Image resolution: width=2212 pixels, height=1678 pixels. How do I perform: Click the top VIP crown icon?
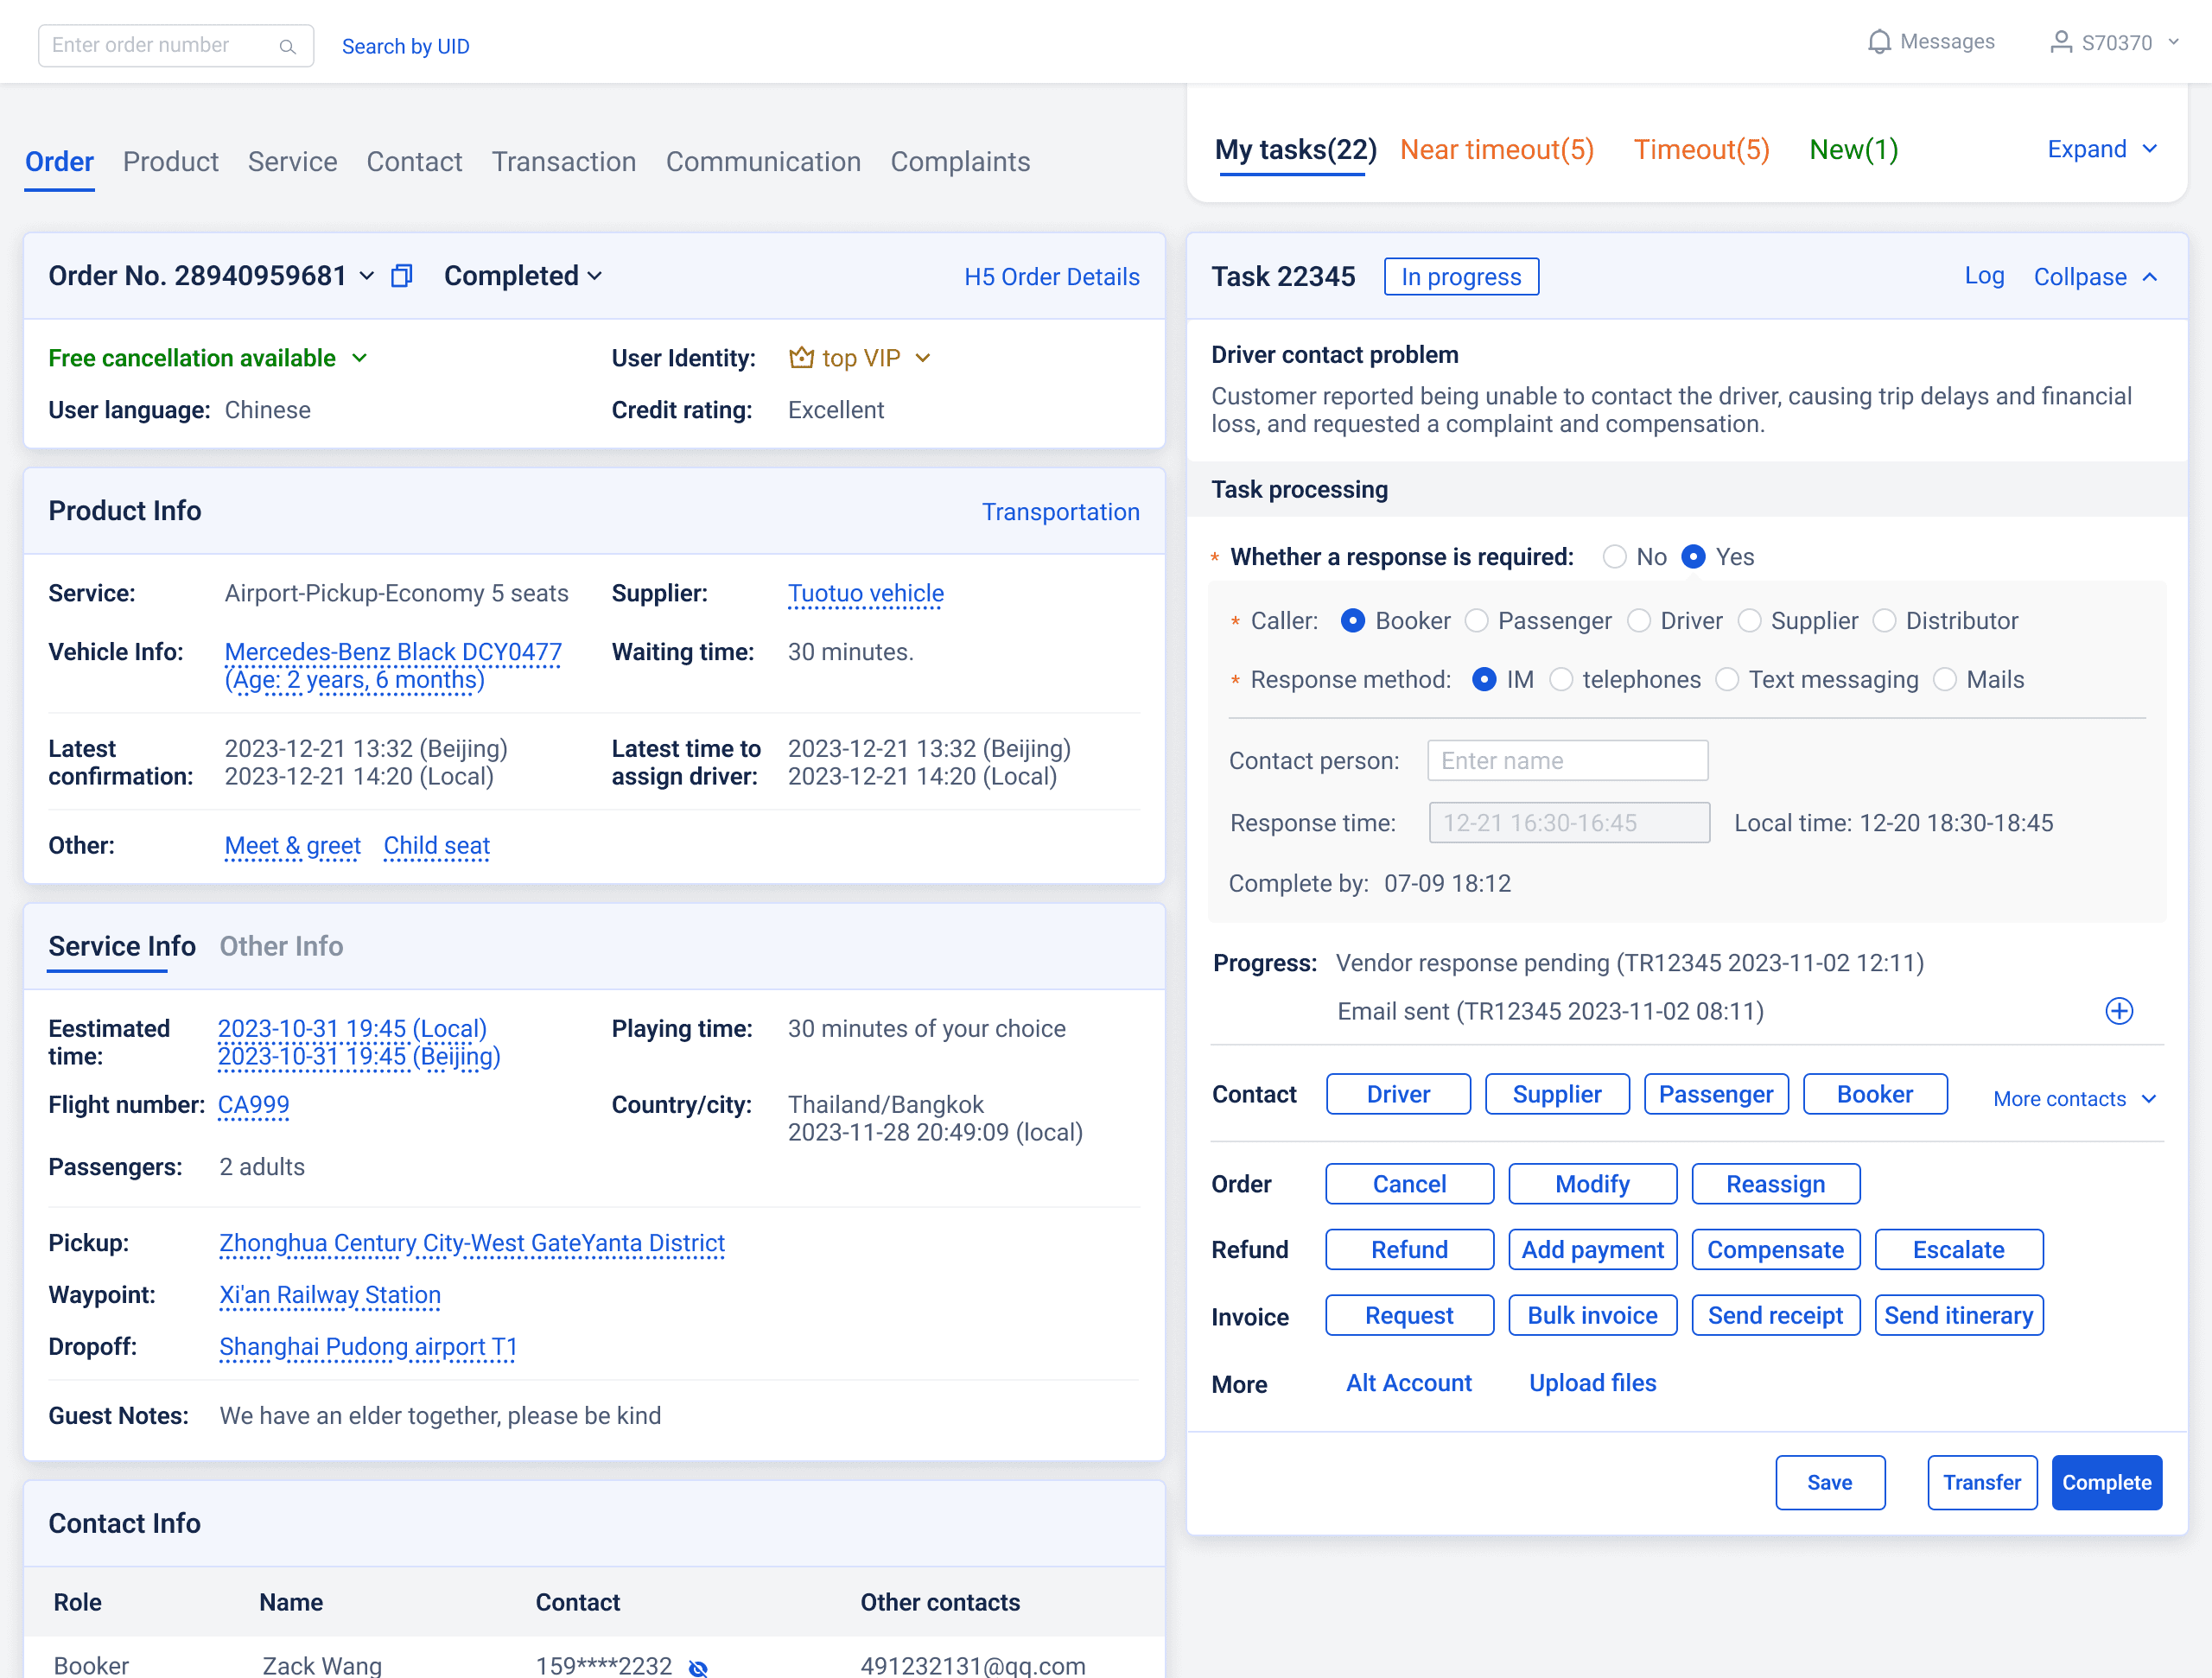point(801,358)
